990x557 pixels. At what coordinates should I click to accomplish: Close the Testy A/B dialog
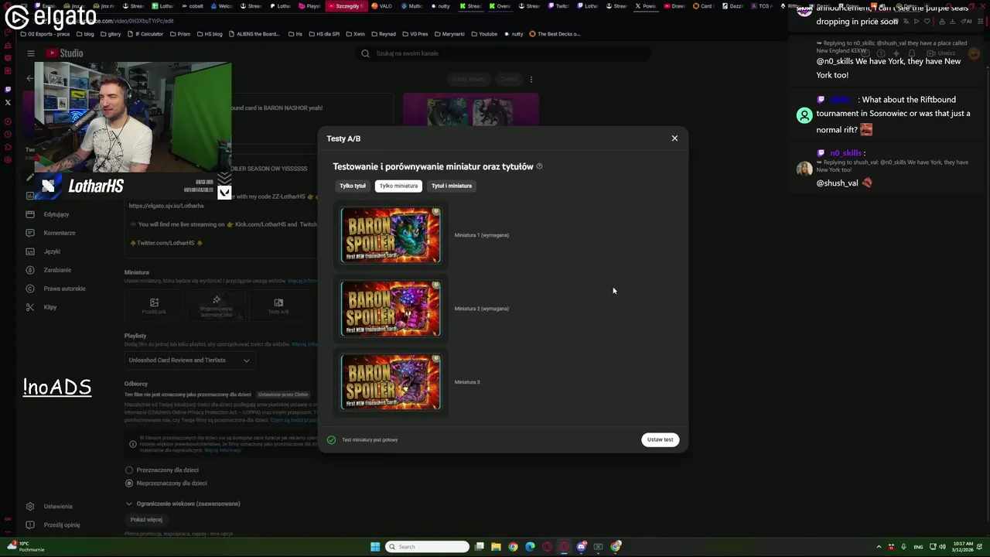point(674,138)
